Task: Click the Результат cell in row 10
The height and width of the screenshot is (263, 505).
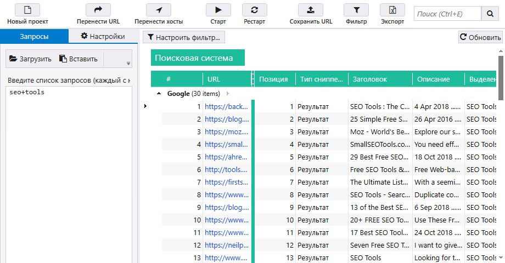Action: [322, 220]
